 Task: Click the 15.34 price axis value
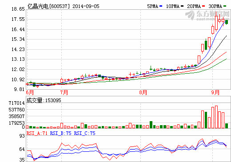pos(18,40)
